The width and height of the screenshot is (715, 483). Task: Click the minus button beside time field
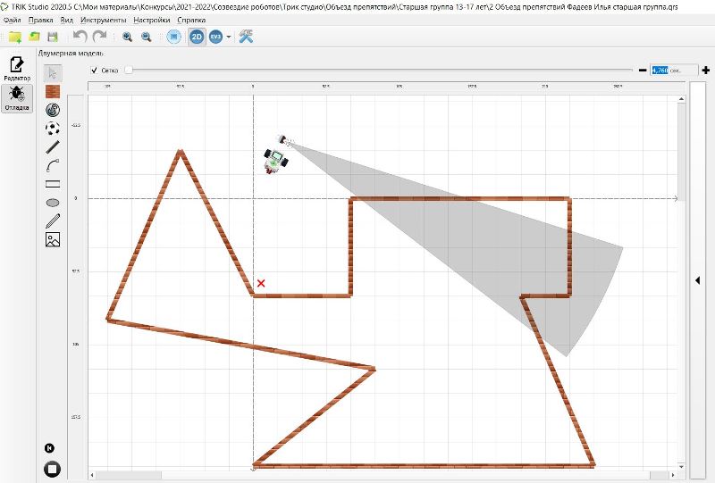pos(642,70)
